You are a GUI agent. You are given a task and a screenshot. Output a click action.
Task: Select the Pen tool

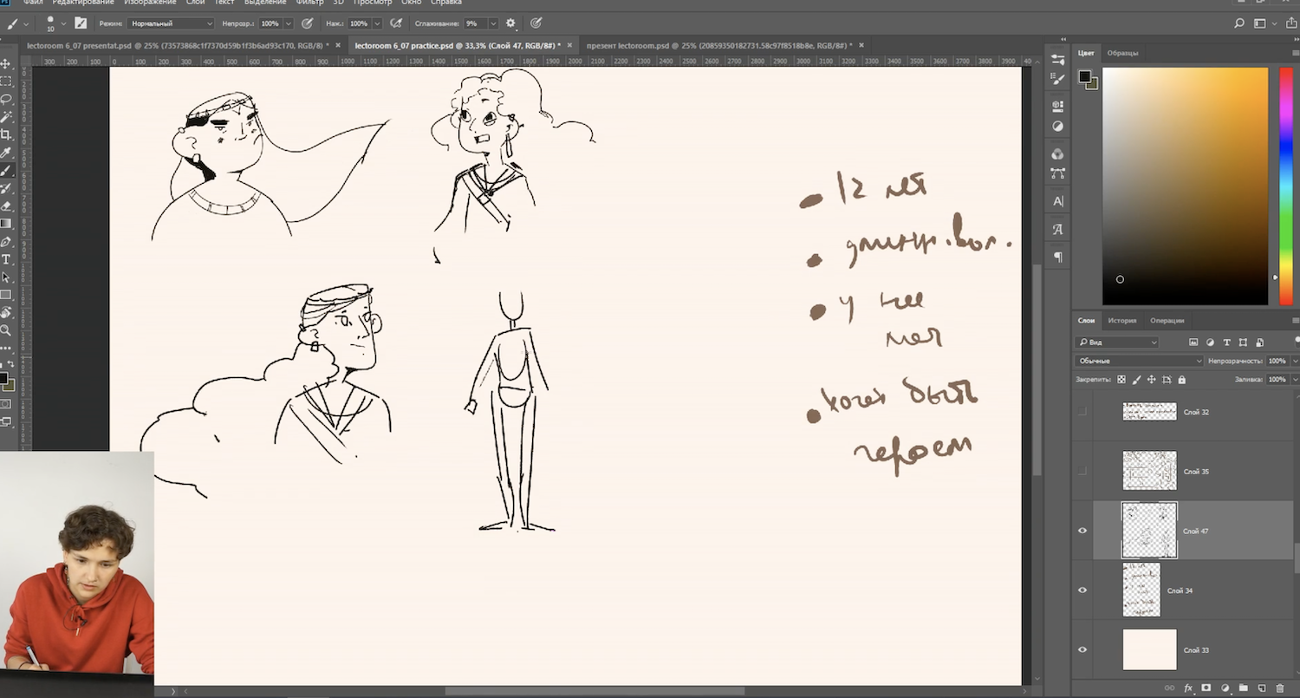pyautogui.click(x=6, y=242)
